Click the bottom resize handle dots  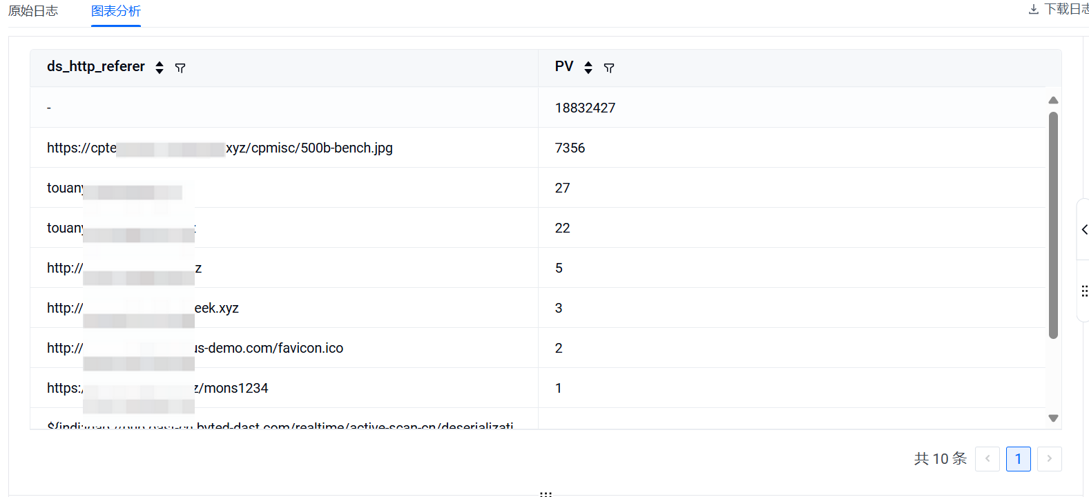546,494
